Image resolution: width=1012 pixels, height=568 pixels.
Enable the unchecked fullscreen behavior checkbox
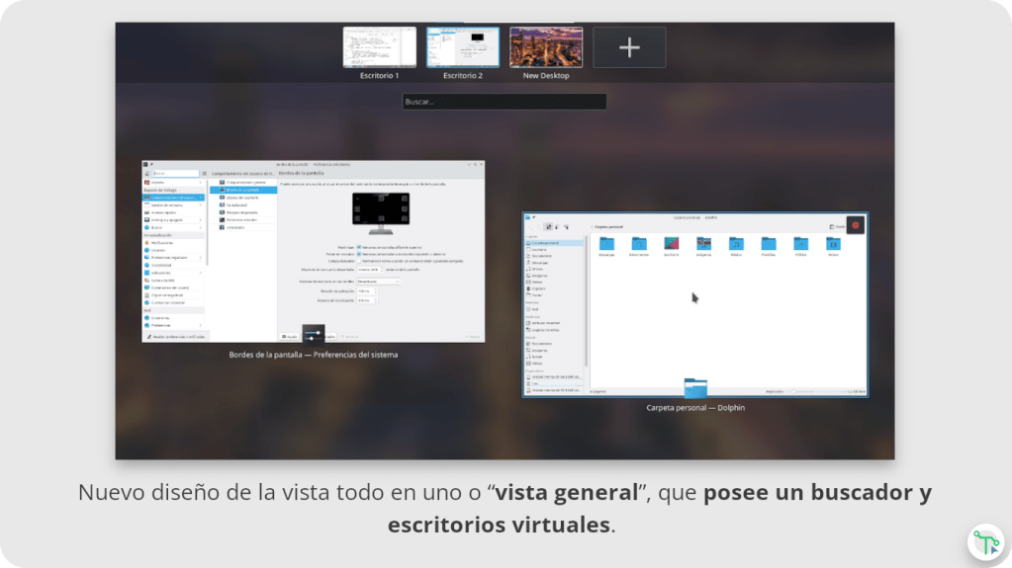pyautogui.click(x=359, y=261)
